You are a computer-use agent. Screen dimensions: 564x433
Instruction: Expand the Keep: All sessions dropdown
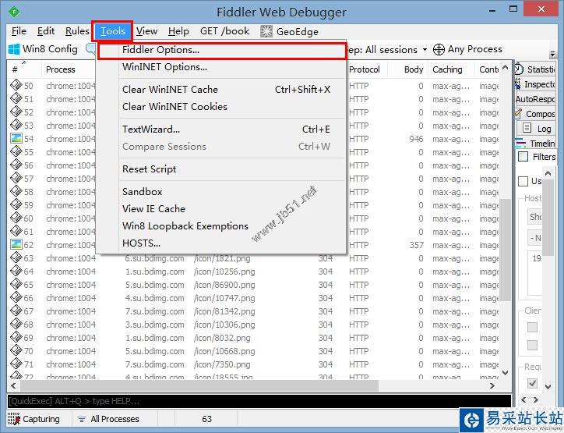(x=425, y=49)
